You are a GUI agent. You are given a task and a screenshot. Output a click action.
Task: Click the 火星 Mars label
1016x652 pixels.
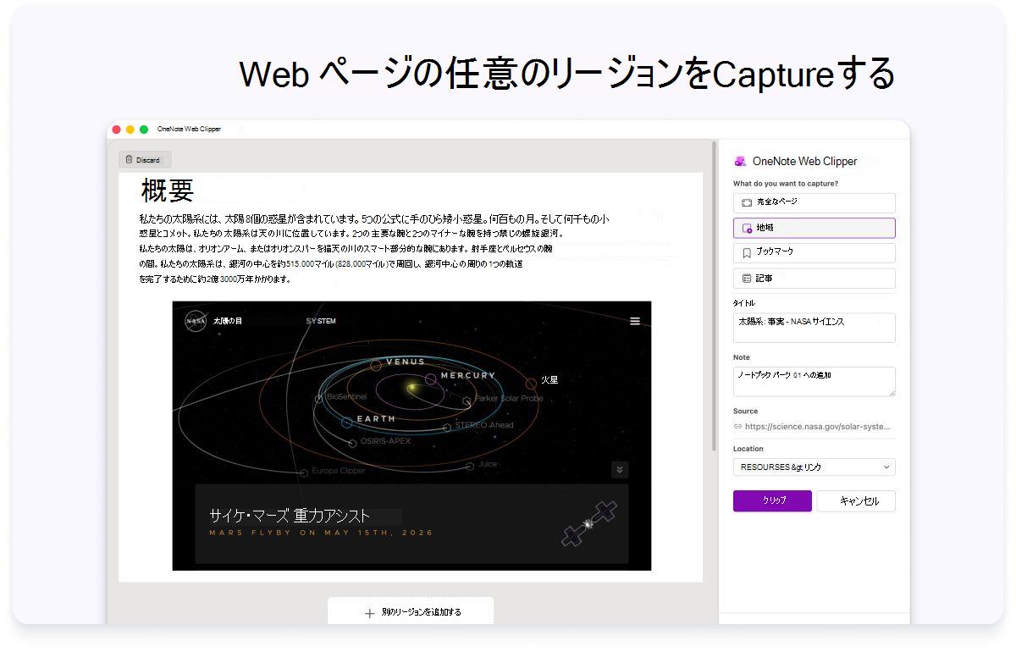pyautogui.click(x=549, y=380)
